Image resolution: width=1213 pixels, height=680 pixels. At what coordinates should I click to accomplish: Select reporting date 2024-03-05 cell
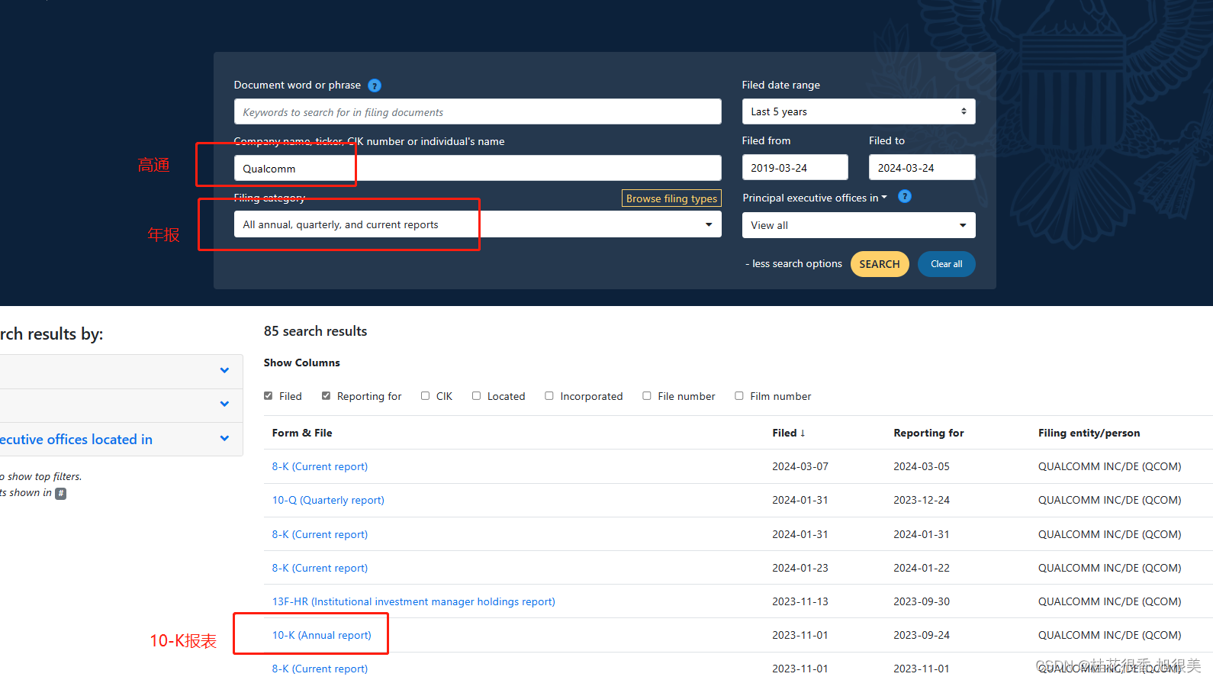click(x=922, y=466)
